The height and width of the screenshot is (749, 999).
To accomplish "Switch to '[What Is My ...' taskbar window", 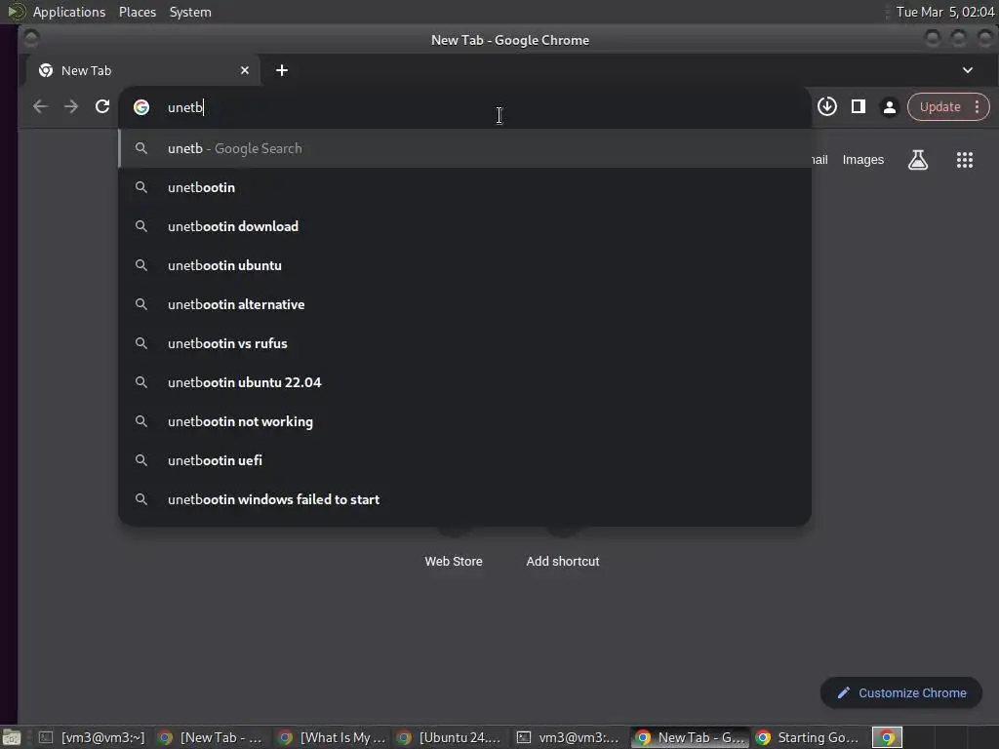I will [x=334, y=737].
